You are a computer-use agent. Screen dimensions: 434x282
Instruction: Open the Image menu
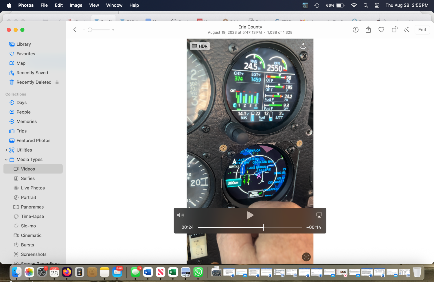pos(76,5)
